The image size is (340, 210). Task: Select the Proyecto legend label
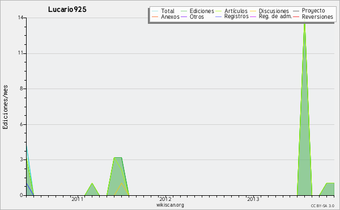313,11
